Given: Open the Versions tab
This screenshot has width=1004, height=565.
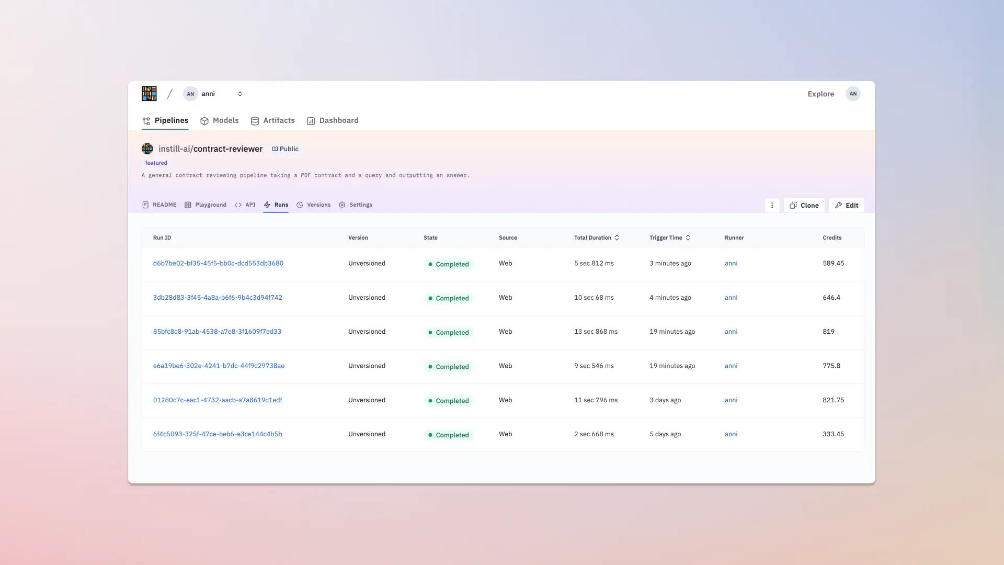Looking at the screenshot, I should coord(314,205).
